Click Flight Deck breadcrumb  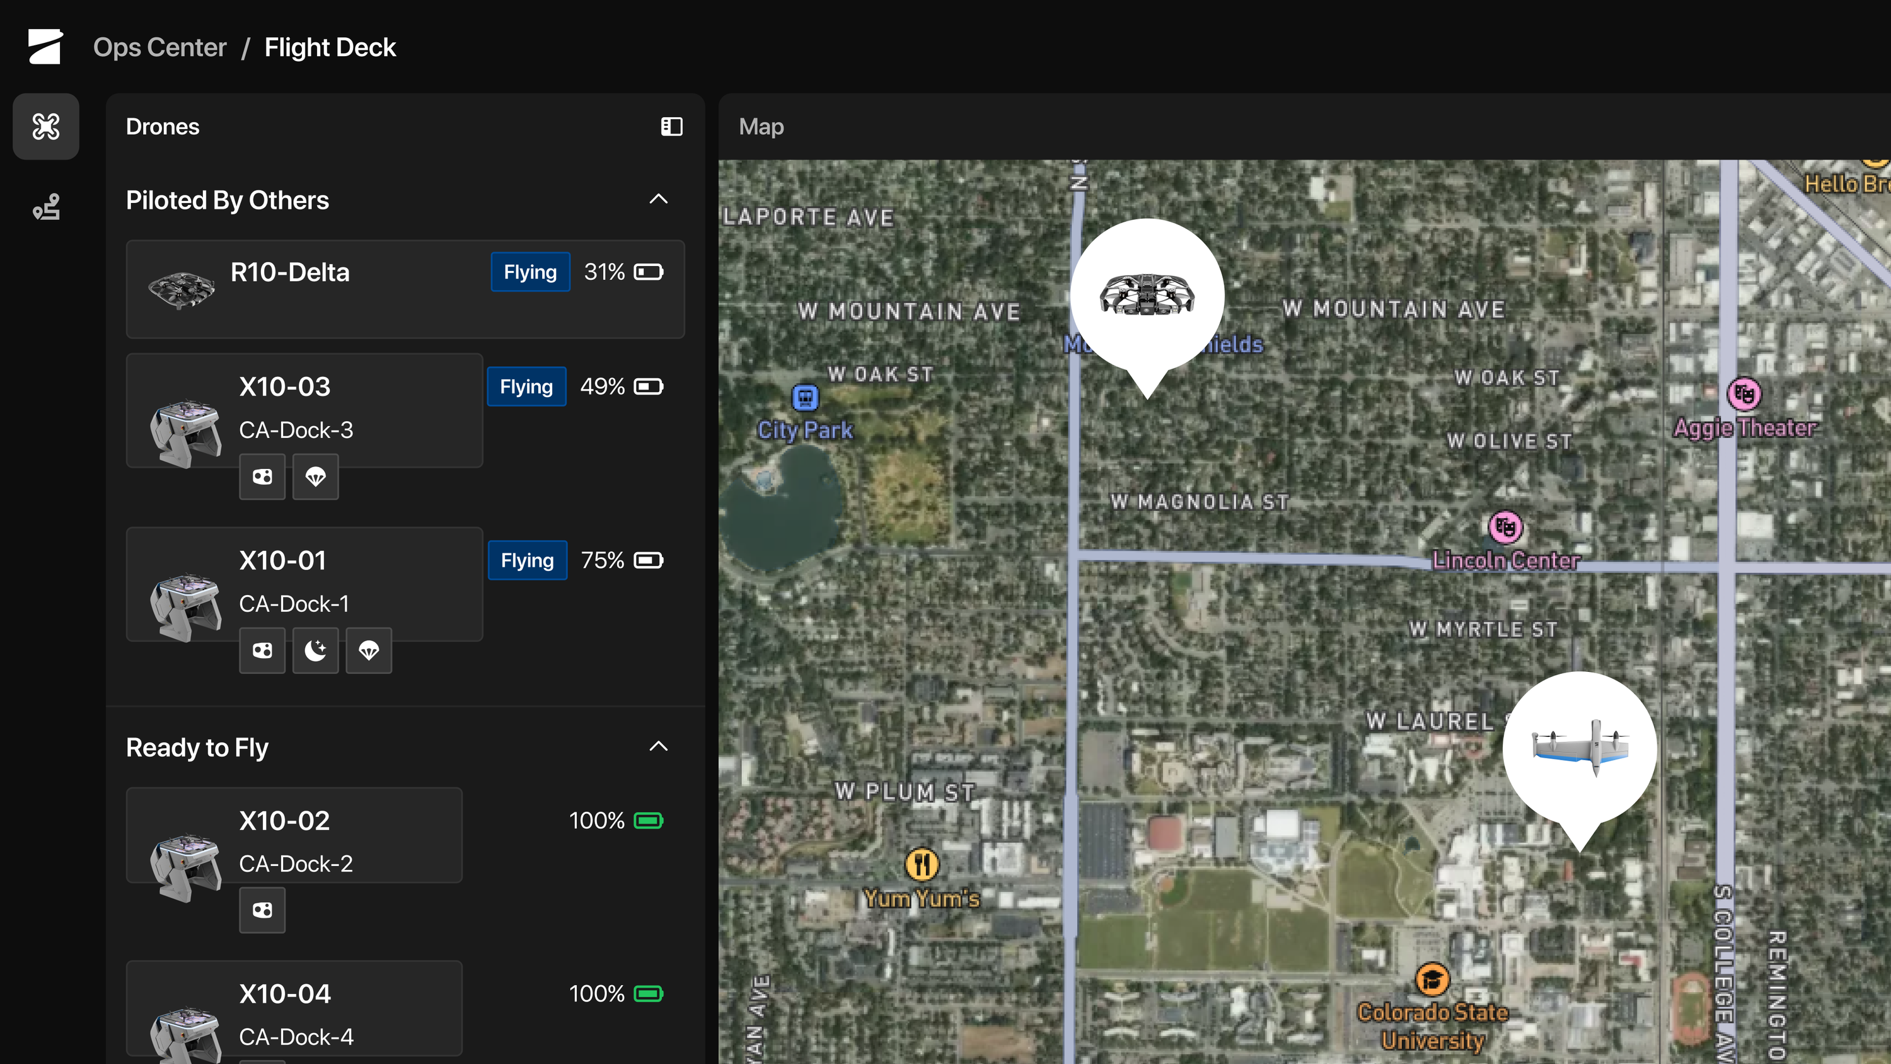tap(330, 47)
